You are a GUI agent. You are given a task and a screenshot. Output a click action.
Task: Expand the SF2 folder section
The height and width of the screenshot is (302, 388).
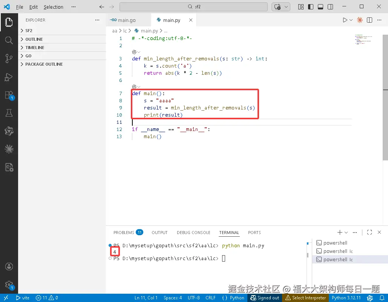62,31
